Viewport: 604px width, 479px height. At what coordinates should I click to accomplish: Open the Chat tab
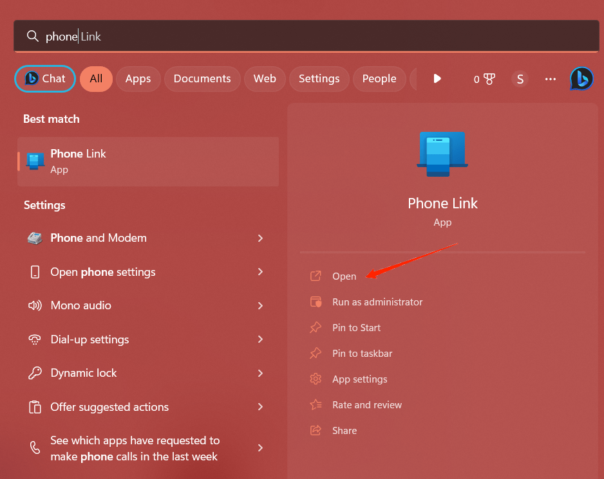point(45,79)
